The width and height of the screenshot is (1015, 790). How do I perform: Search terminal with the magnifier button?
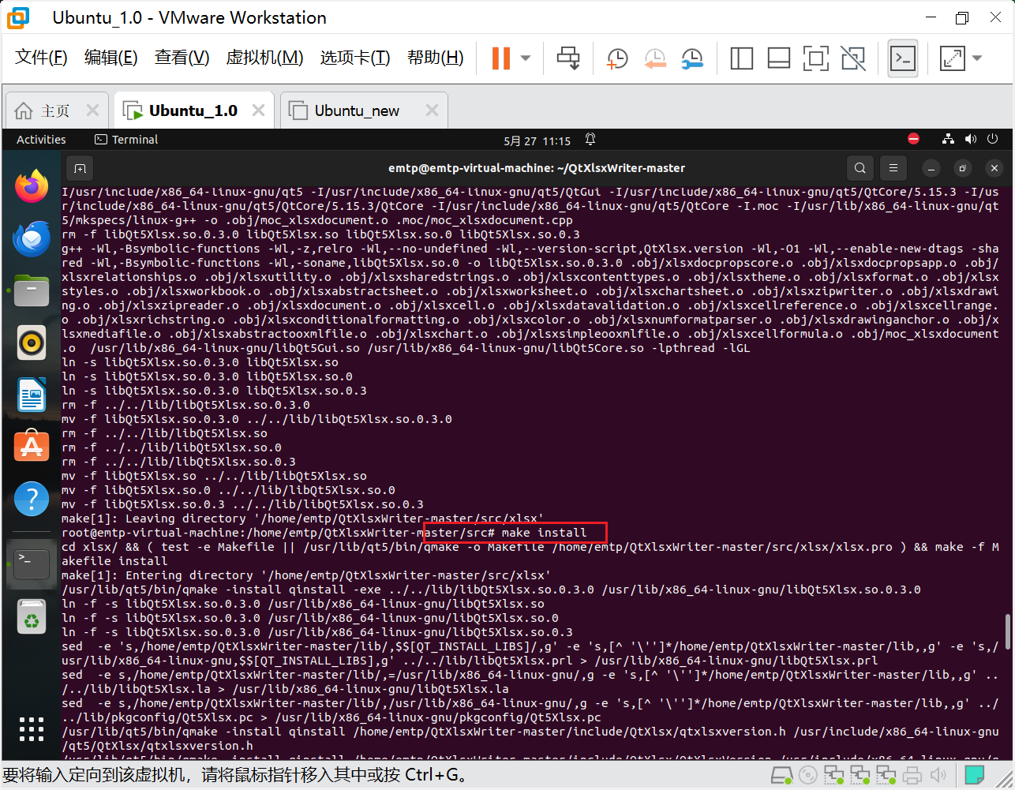860,168
